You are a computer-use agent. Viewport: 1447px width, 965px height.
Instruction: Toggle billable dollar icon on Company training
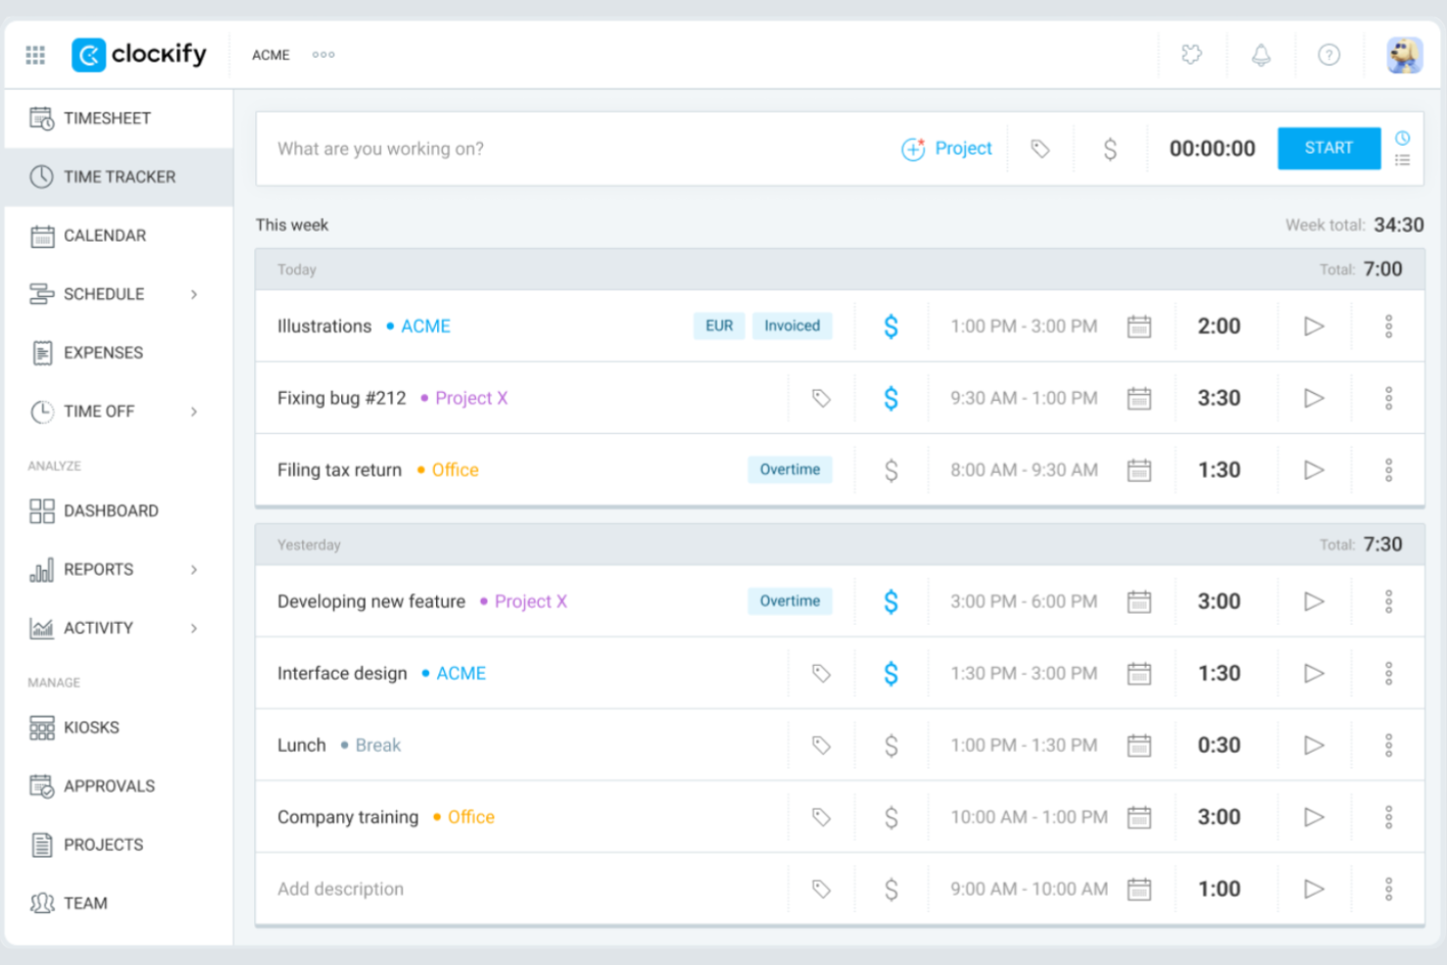[891, 816]
